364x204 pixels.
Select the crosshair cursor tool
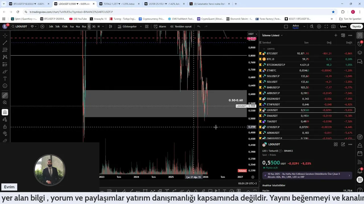click(5, 36)
